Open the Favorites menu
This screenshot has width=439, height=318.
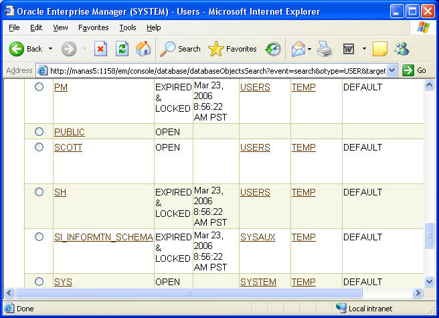pos(93,27)
